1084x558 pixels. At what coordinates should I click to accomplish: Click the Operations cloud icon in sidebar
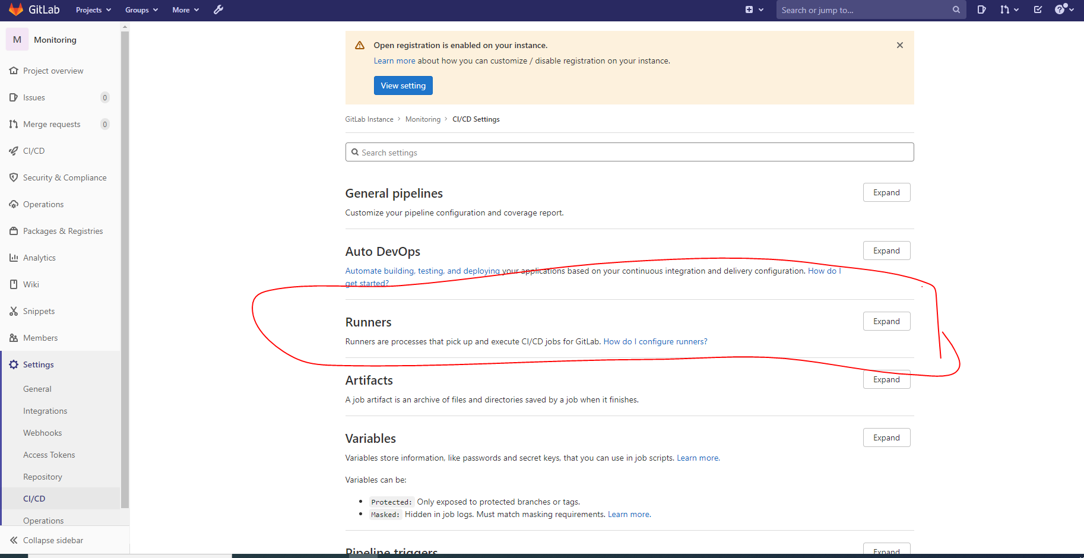tap(14, 204)
